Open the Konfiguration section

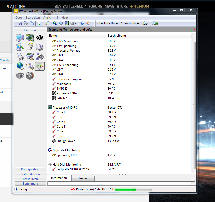click(30, 169)
